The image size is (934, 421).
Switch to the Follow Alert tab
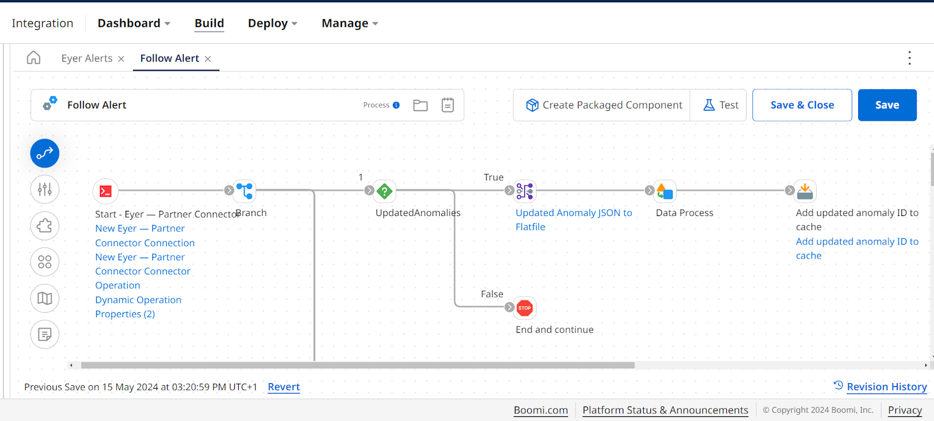[x=169, y=58]
